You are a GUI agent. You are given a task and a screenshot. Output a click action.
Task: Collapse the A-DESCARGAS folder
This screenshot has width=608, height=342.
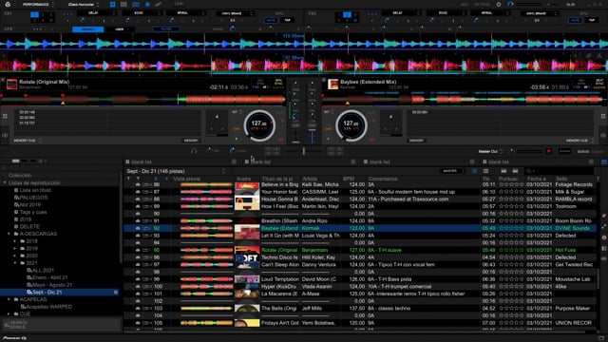click(x=9, y=234)
